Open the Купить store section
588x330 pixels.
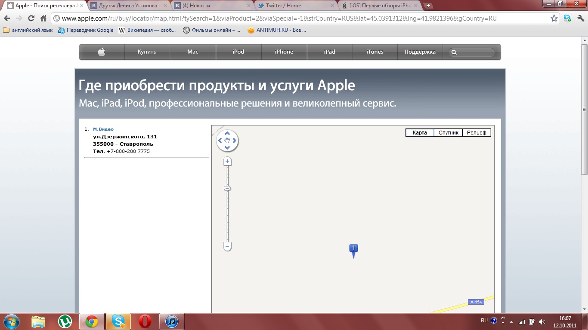click(x=147, y=52)
